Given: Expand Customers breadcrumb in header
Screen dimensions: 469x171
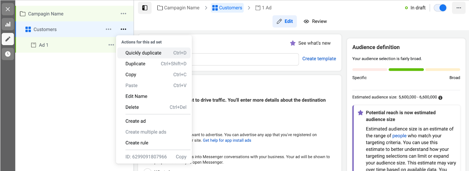Looking at the screenshot, I should (x=227, y=8).
